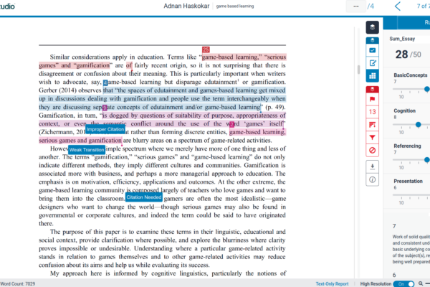430x287 pixels.
Task: Toggle the High Resolution switch
Action: pos(403,283)
